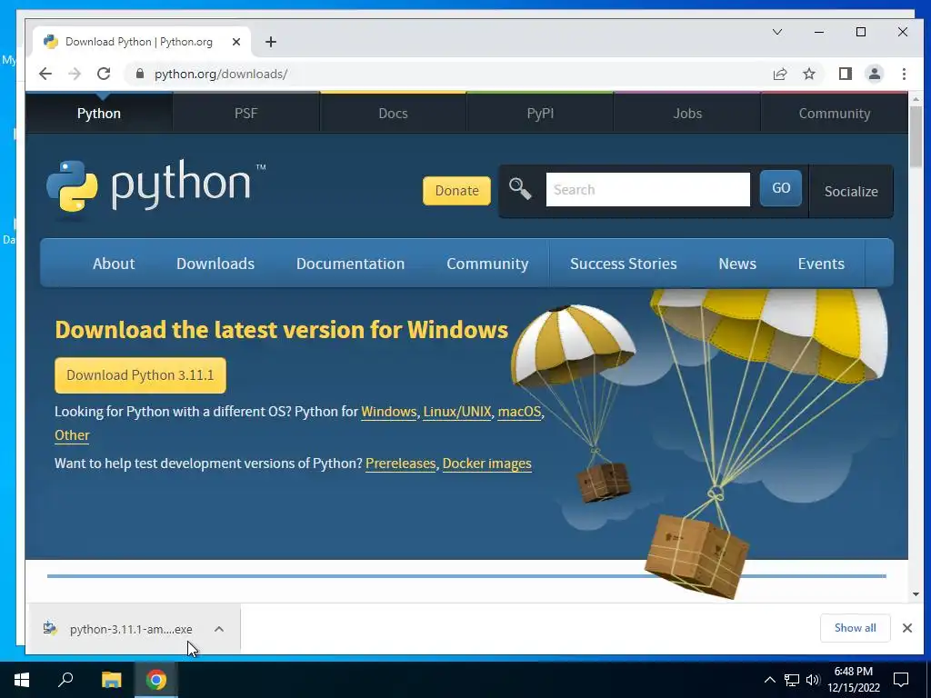
Task: Open the News menu
Action: 737,264
